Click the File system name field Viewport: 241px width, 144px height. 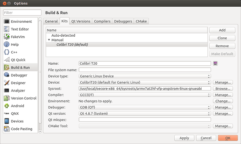[x=145, y=70]
